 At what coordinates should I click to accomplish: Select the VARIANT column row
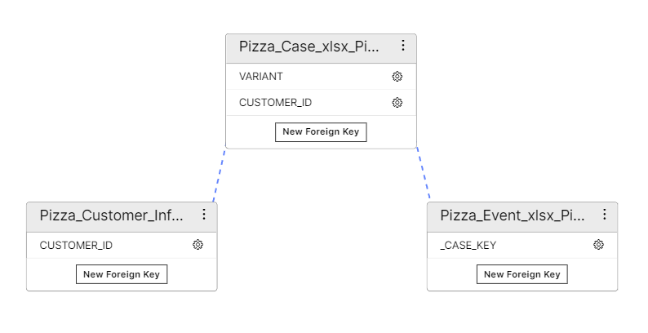coord(302,76)
